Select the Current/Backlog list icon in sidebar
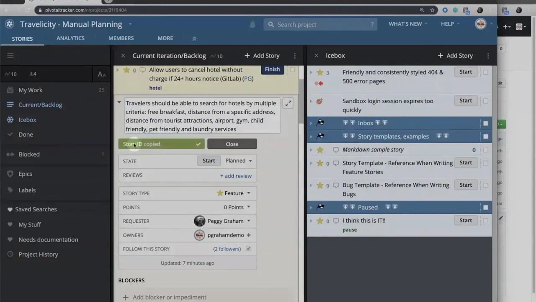This screenshot has height=302, width=536. pos(10,104)
